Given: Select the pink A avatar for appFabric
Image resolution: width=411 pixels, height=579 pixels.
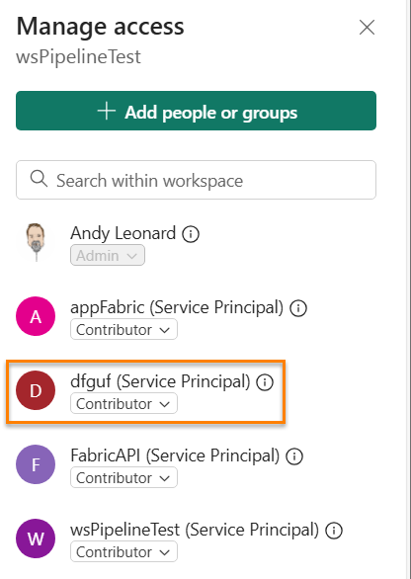Looking at the screenshot, I should pyautogui.click(x=36, y=316).
